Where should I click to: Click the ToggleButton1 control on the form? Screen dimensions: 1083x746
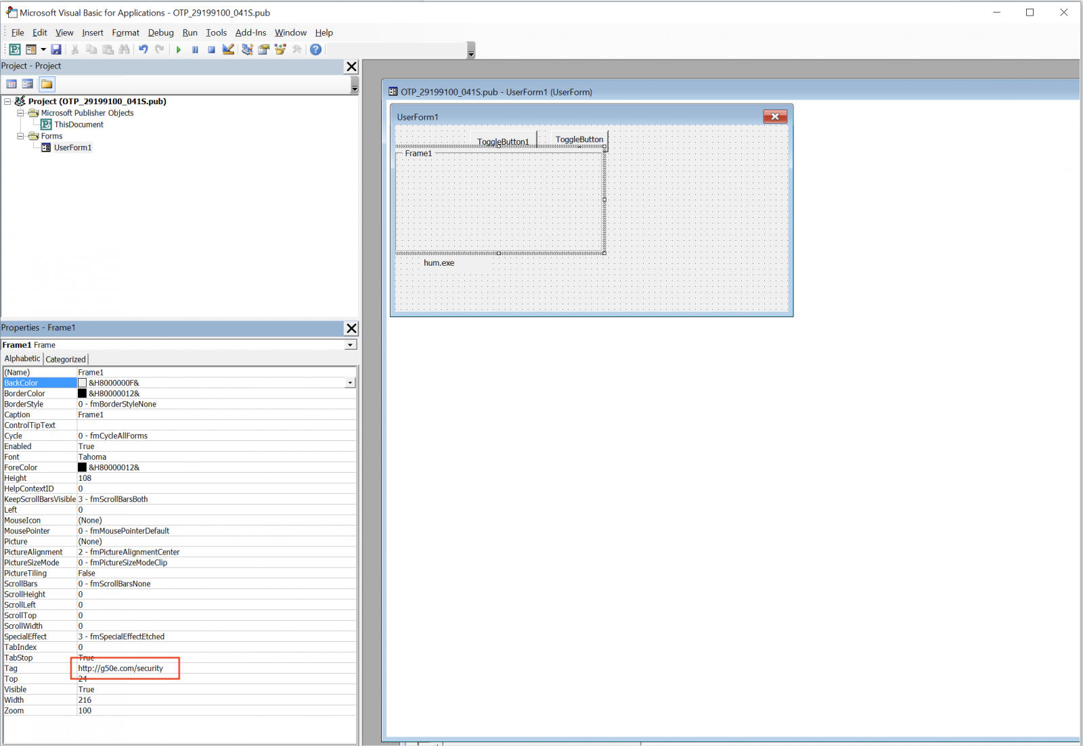(x=503, y=141)
